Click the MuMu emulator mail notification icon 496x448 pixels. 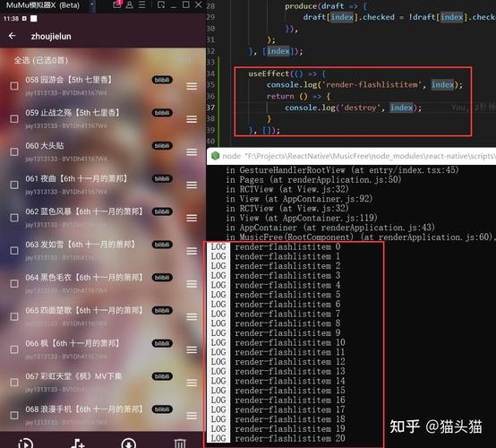tap(117, 4)
